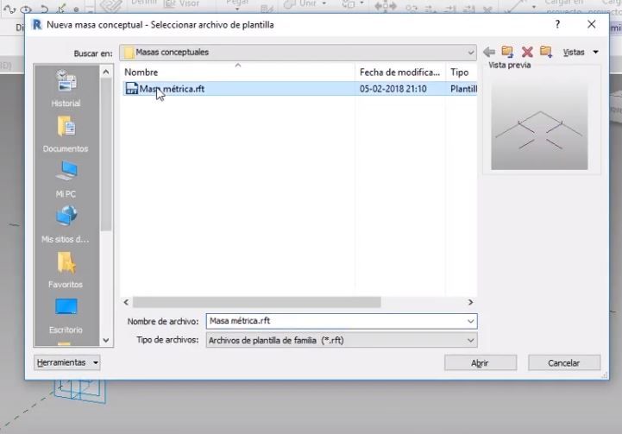Open Favoritos in the places sidebar
622x434 pixels.
66,270
